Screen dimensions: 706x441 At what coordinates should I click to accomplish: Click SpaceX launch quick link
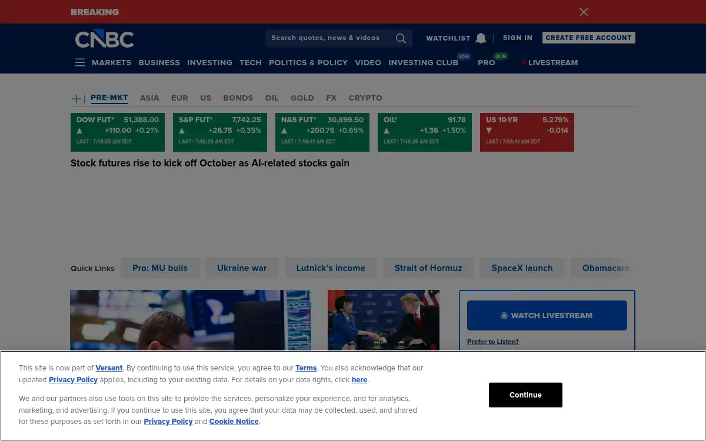coord(522,268)
